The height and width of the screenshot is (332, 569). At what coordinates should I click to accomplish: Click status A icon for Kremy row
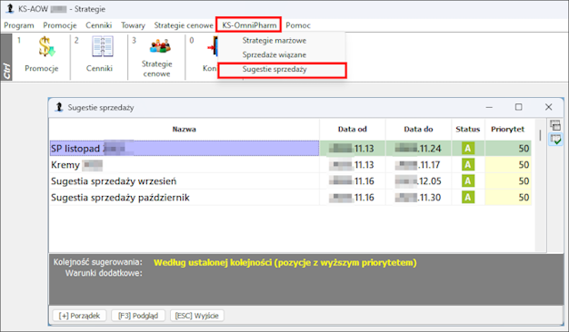(468, 165)
